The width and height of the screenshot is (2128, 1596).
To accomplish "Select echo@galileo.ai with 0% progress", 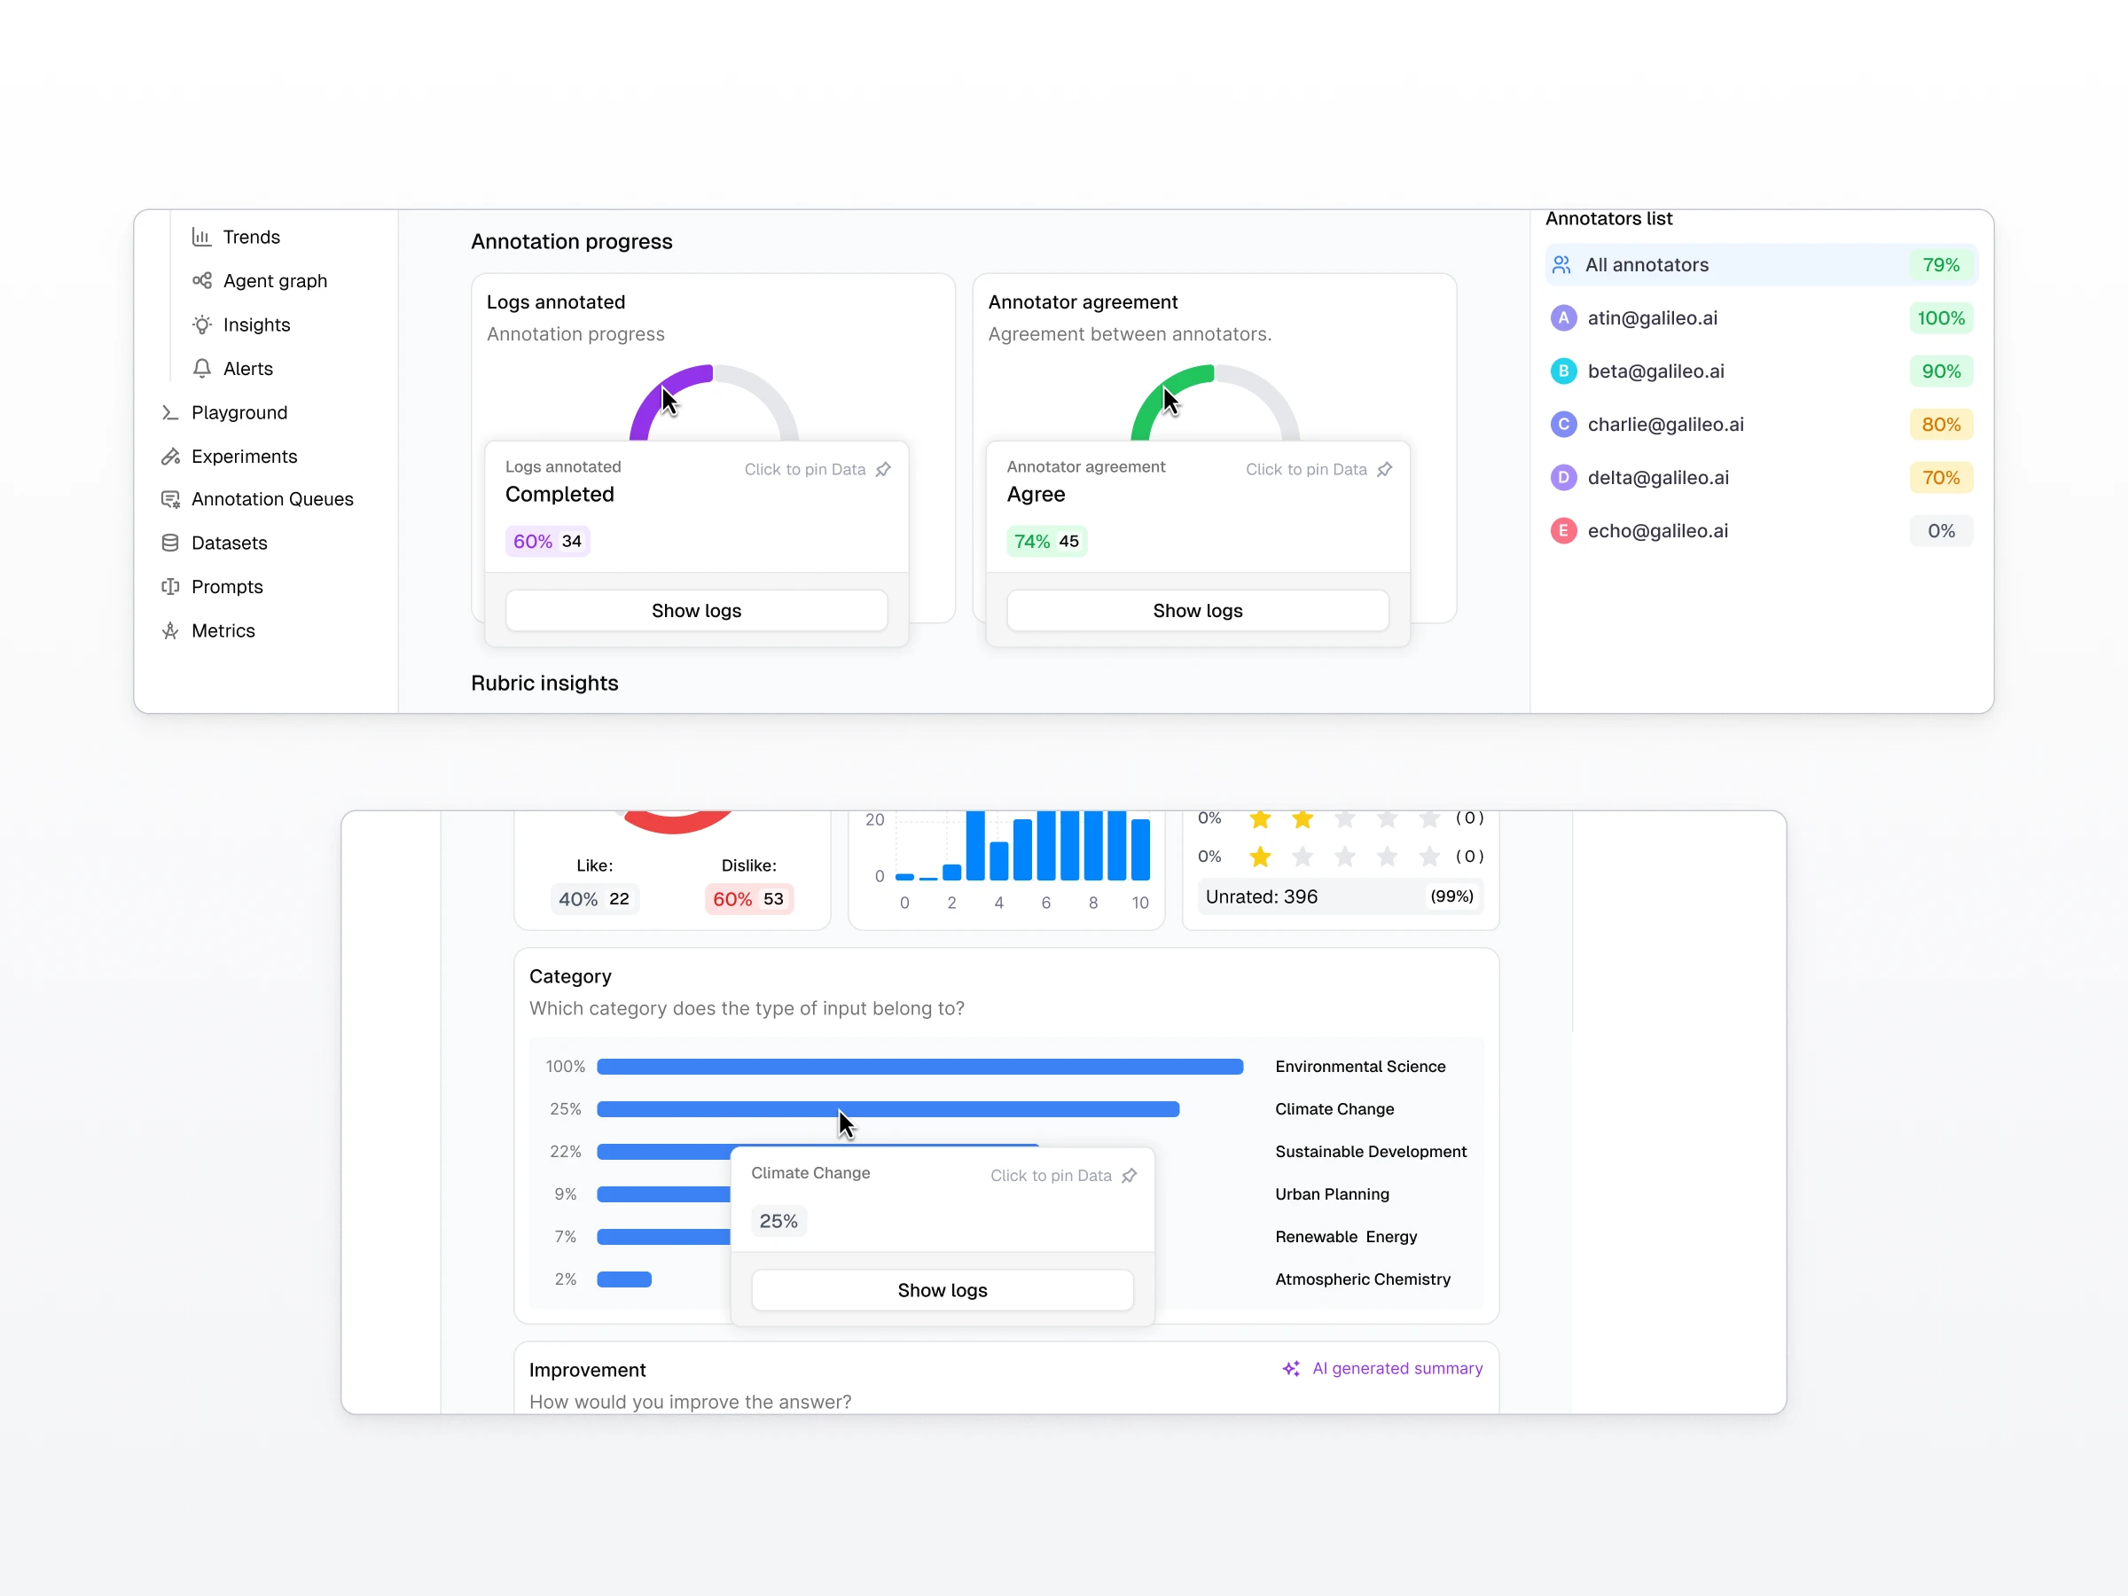I will [x=1656, y=531].
